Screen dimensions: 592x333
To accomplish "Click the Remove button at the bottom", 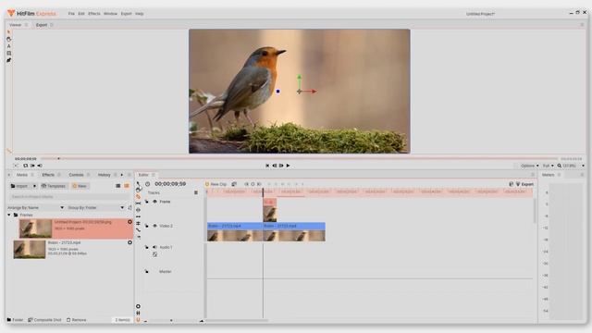I will 76,320.
